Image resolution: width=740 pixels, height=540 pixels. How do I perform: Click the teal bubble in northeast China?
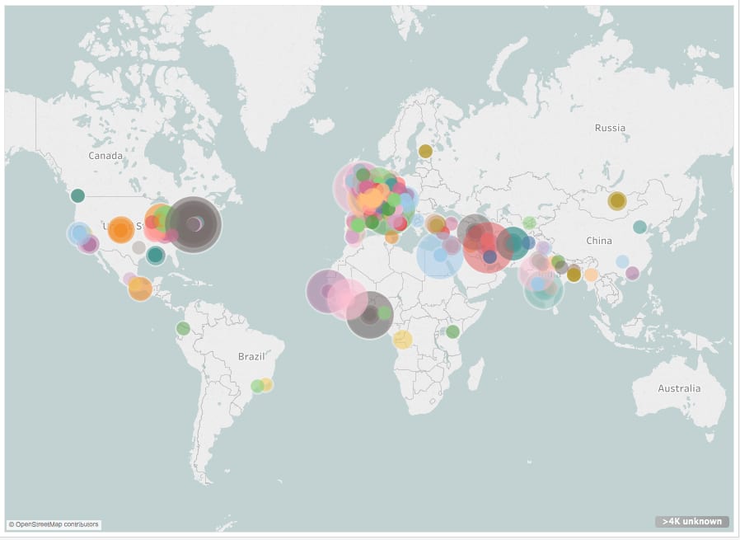639,227
